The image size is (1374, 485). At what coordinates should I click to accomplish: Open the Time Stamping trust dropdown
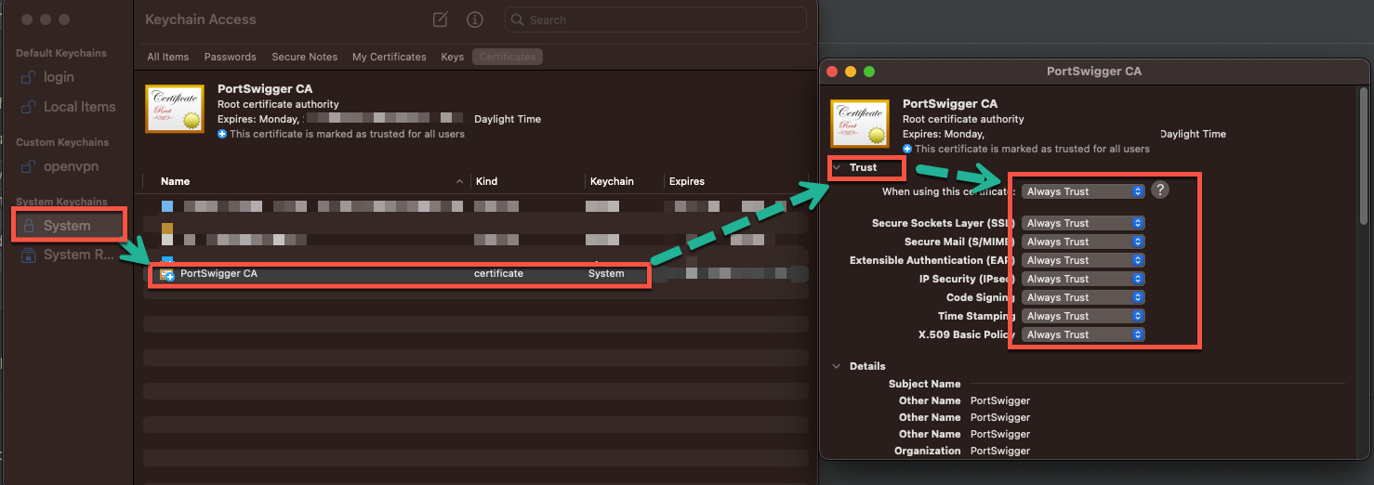point(1083,316)
